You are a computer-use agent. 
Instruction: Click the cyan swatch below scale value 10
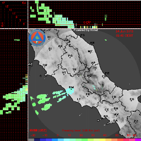coord(67,140)
